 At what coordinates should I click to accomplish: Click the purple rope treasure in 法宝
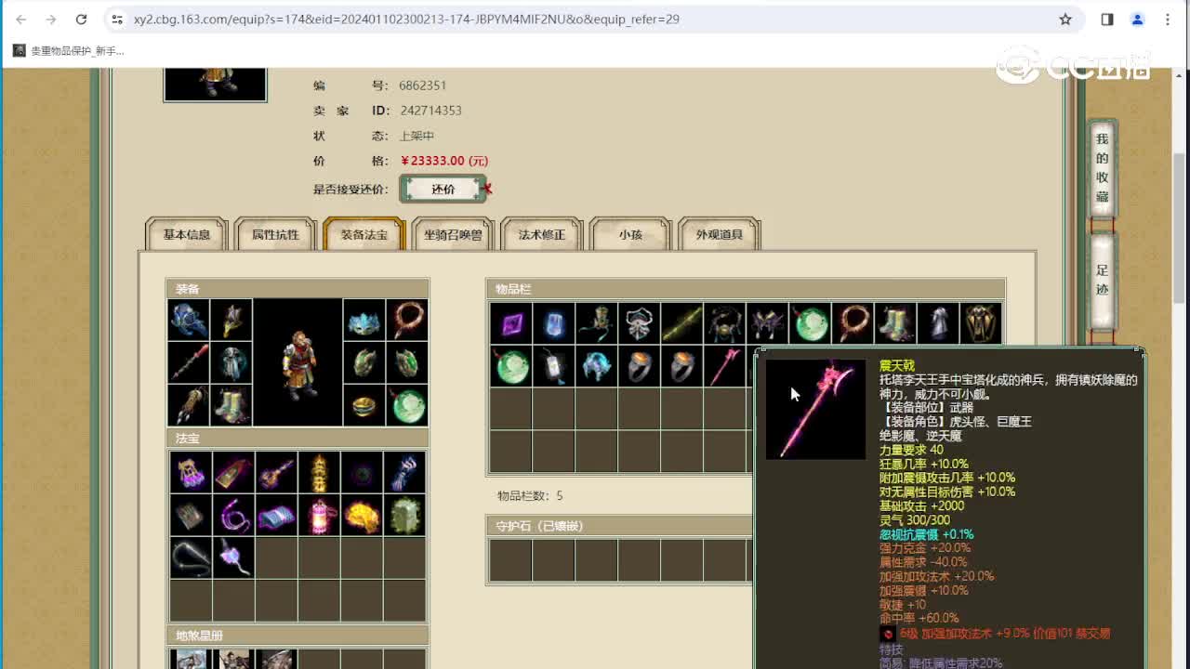233,515
